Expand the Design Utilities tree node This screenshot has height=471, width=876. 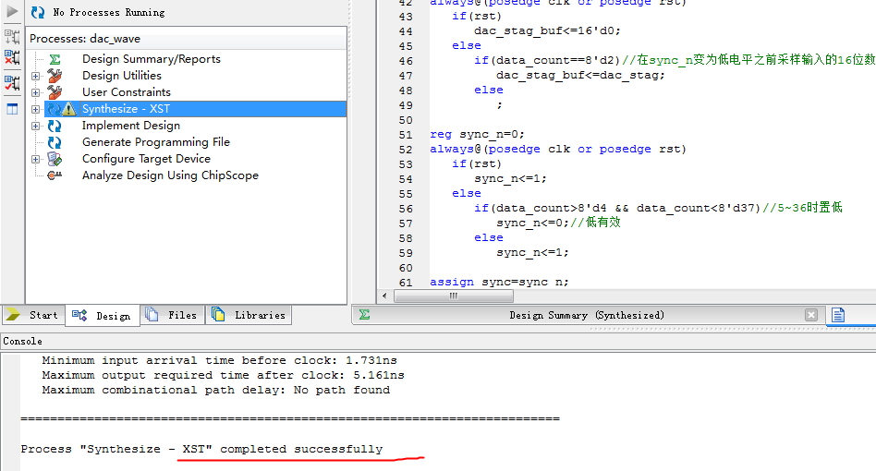(x=36, y=76)
